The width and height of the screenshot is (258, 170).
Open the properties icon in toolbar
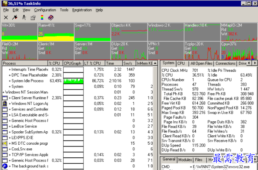click(33, 17)
